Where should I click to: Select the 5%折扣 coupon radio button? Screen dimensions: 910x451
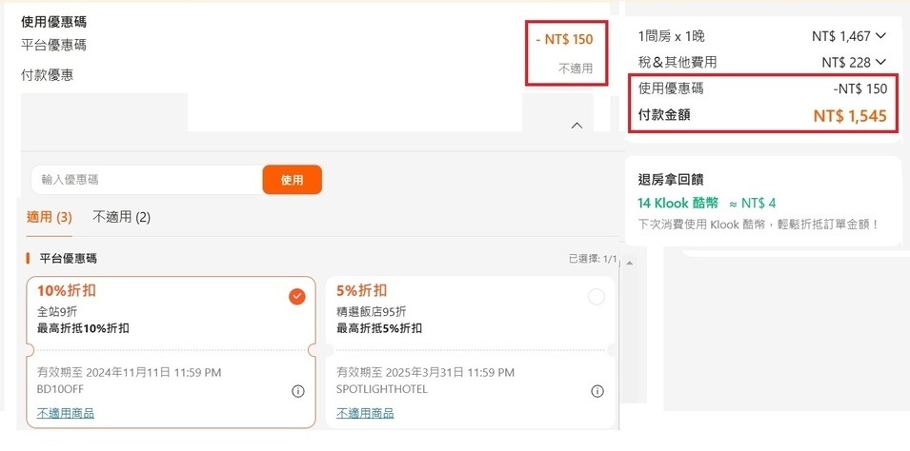tap(597, 298)
